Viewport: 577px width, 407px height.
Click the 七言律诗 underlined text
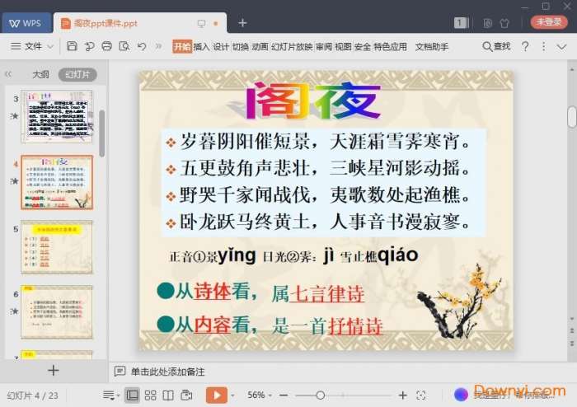[327, 294]
